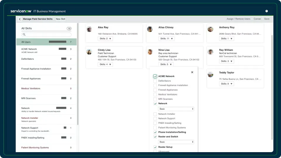Open Ray William's Skills: 3 dropdown
The image size is (281, 158).
[227, 61]
